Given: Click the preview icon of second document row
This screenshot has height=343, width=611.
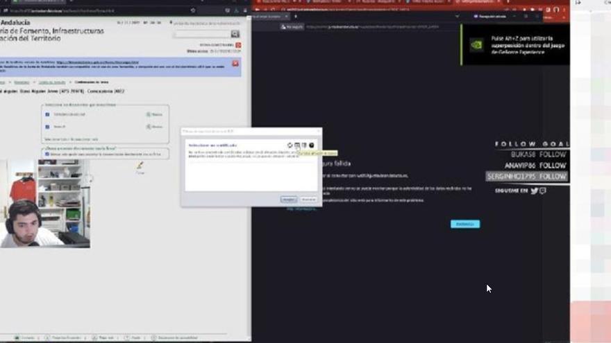Looking at the screenshot, I should 149,127.
